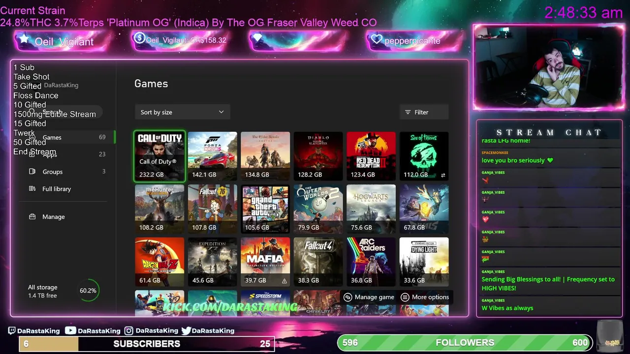The width and height of the screenshot is (630, 354).
Task: Click the heart icon beside pepperpicante
Action: (x=377, y=40)
